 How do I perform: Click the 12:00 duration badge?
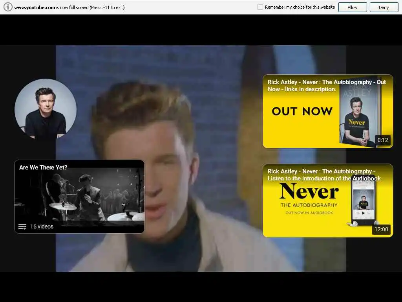point(381,229)
